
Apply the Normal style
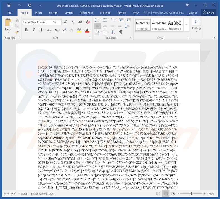coord(143,25)
